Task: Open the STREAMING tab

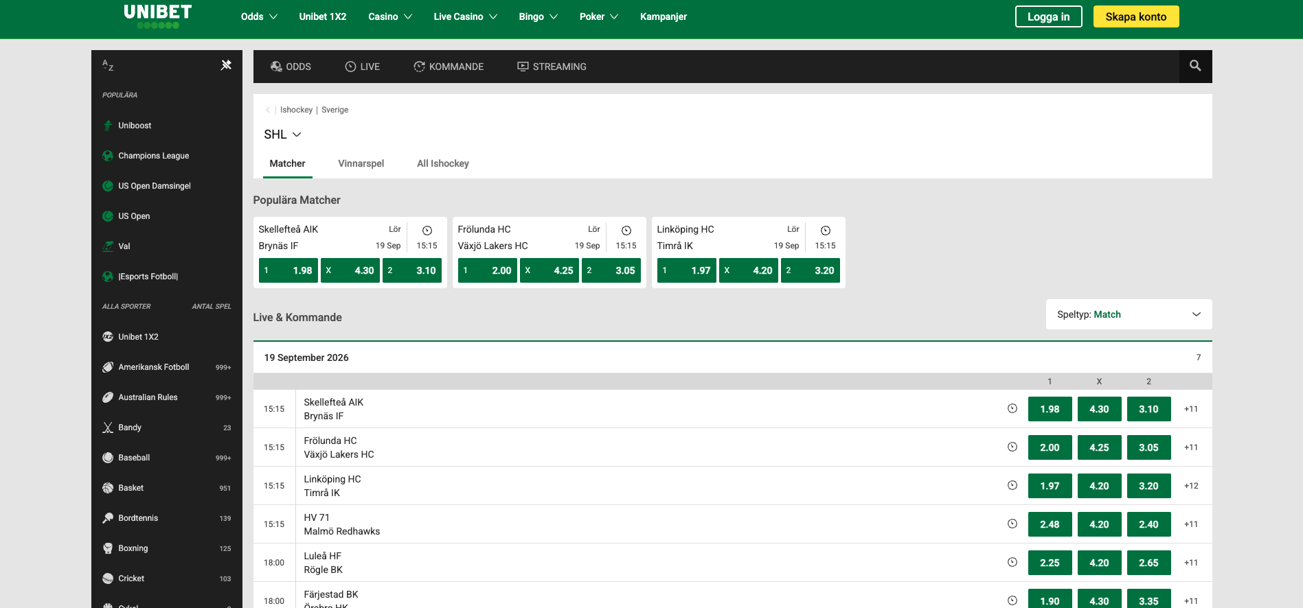Action: coord(552,67)
